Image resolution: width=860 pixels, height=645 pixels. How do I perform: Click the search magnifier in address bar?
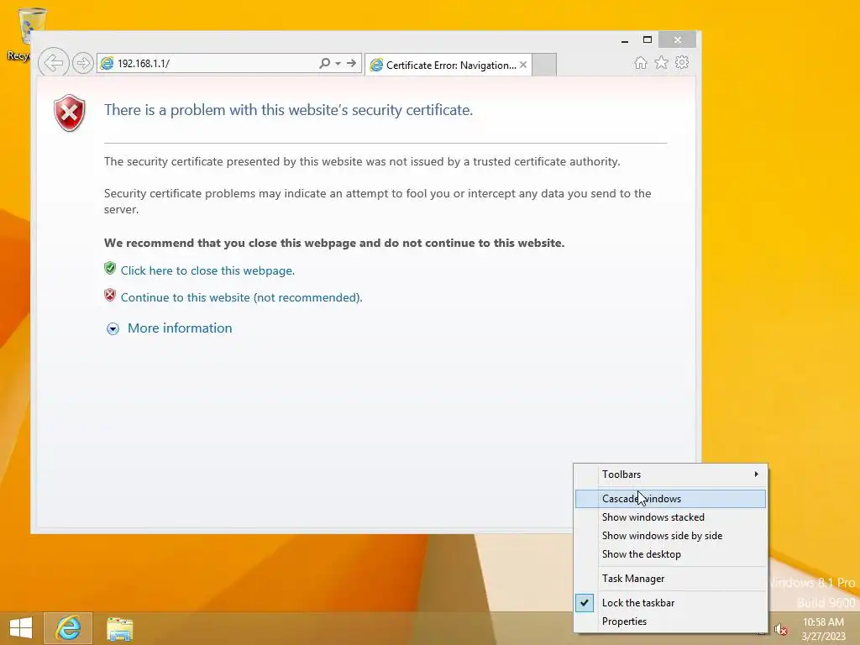tap(325, 63)
